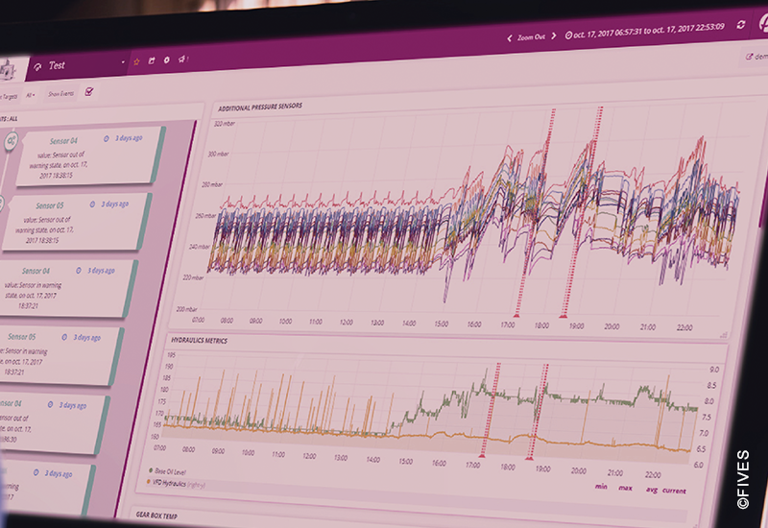This screenshot has width=768, height=528.
Task: Click the gears icon on Sensor 04 event
Action: pyautogui.click(x=11, y=141)
